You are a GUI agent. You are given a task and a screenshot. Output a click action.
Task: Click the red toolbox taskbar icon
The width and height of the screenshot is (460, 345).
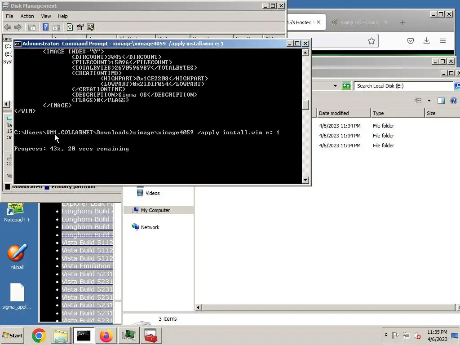click(151, 336)
